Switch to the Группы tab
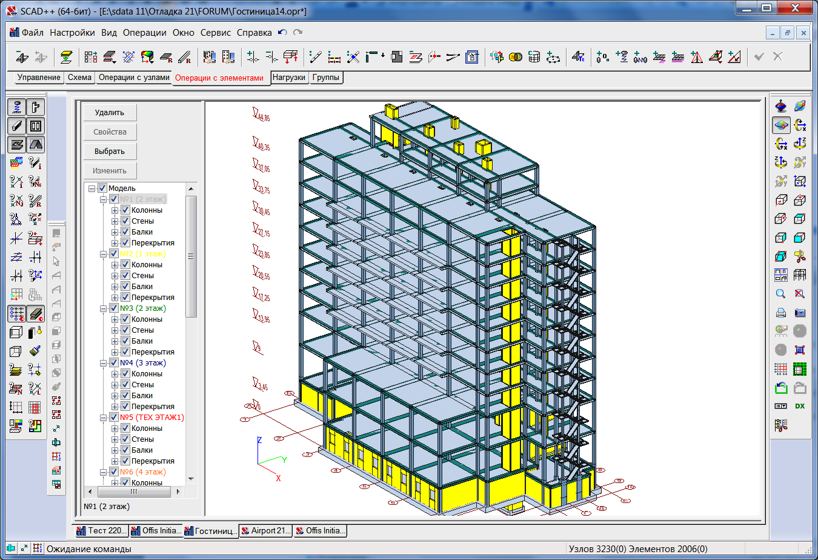This screenshot has height=560, width=818. (326, 78)
